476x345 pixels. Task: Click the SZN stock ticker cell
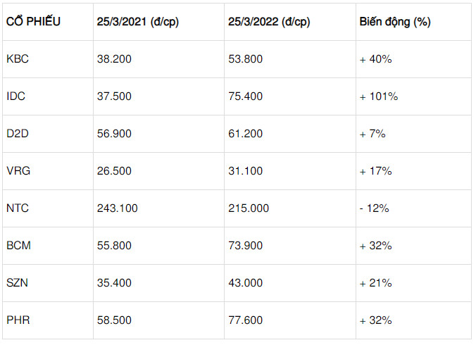pyautogui.click(x=18, y=283)
